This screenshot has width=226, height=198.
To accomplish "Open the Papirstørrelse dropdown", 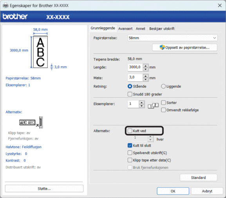I will tap(172, 38).
